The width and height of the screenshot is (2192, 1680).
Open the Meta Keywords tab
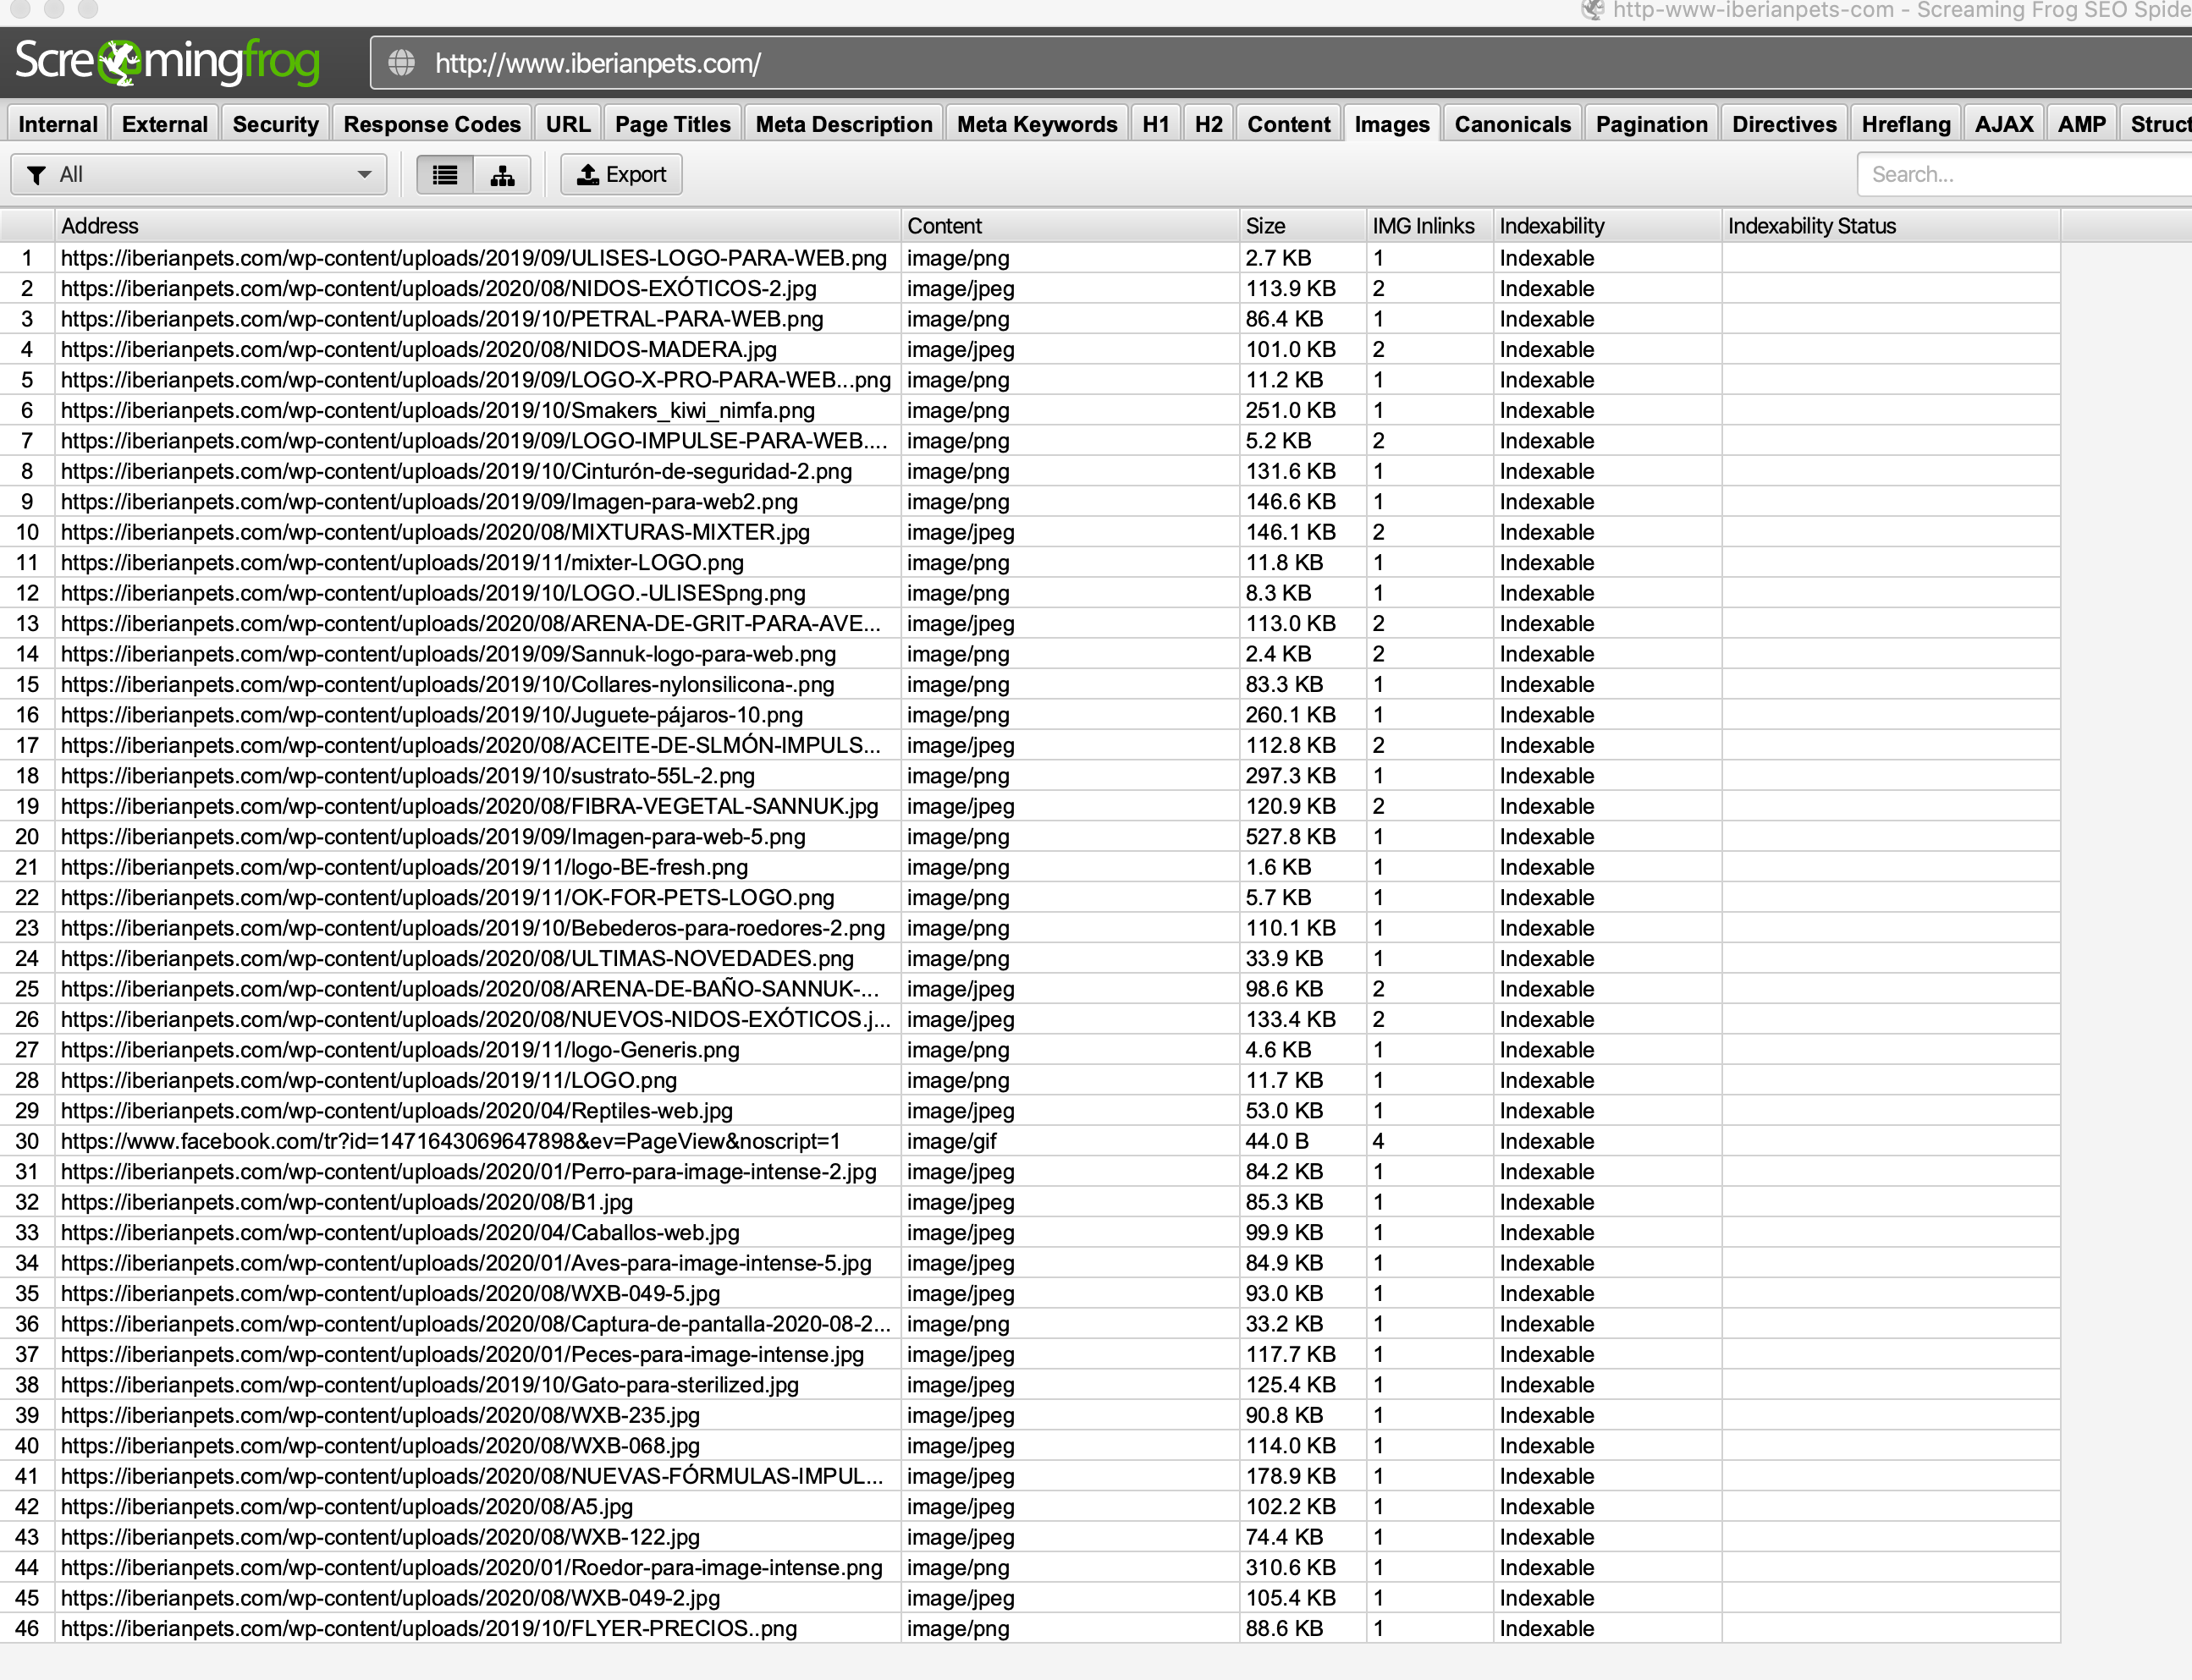[1037, 124]
